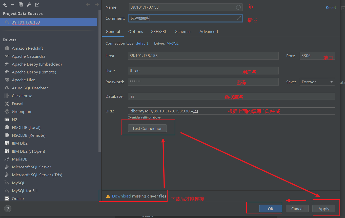The width and height of the screenshot is (345, 218).
Task: Switch to the Options tab
Action: 136,32
